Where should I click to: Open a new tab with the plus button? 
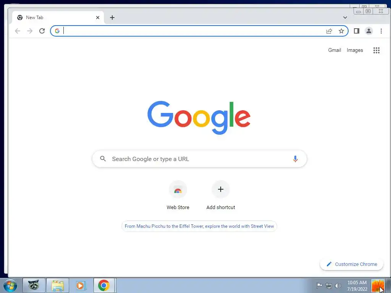pyautogui.click(x=112, y=18)
